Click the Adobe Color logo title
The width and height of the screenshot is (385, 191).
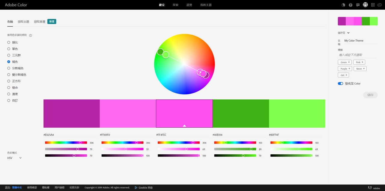(x=16, y=5)
